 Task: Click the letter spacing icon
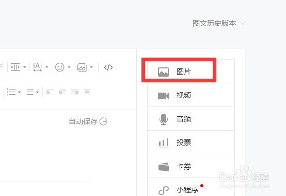pyautogui.click(x=38, y=67)
